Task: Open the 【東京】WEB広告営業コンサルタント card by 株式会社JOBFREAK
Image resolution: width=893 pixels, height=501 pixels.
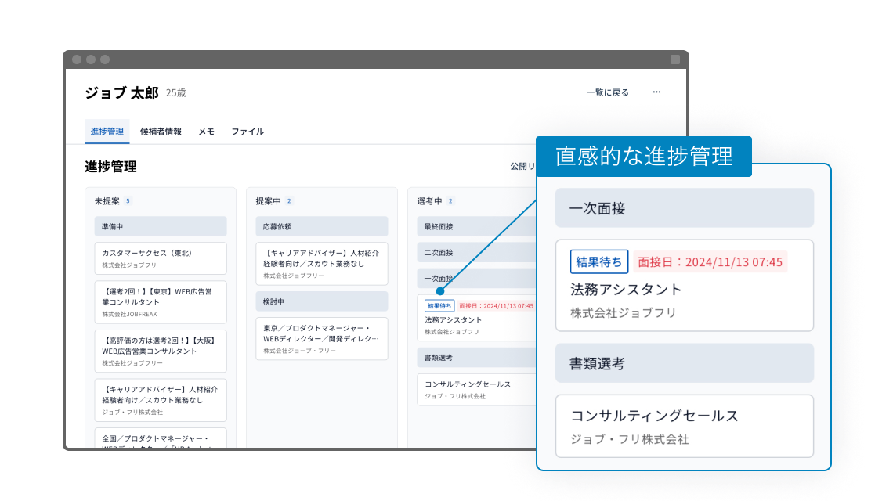Action: 161,302
